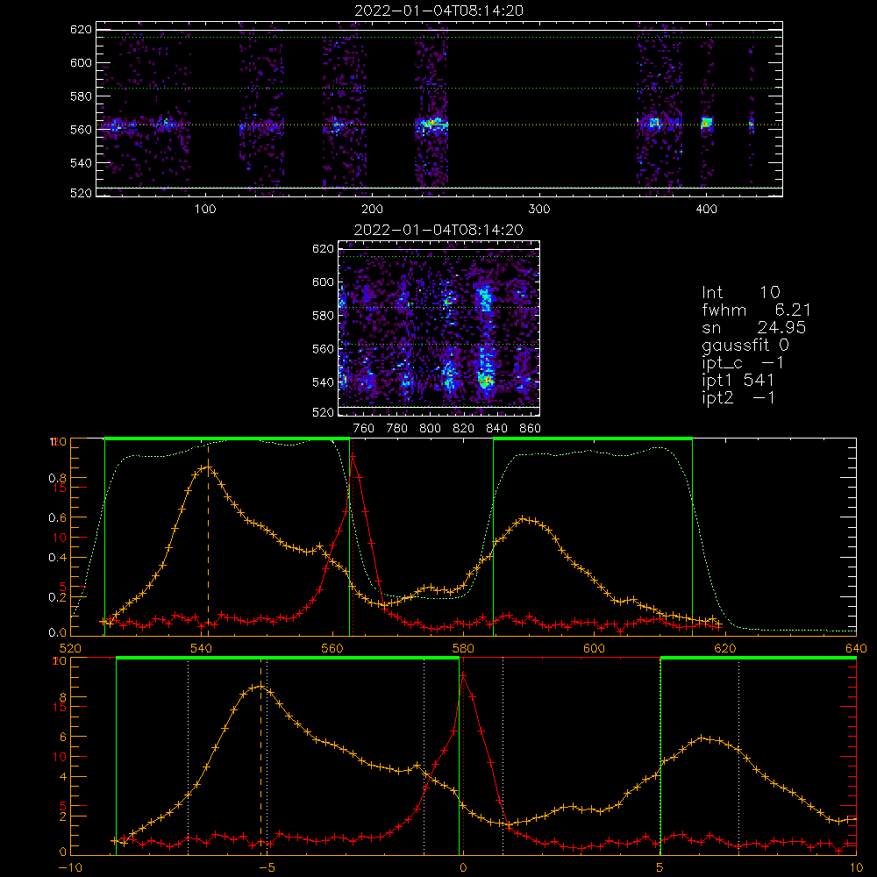Select the 'fwhm 6.21' readout

tap(756, 310)
